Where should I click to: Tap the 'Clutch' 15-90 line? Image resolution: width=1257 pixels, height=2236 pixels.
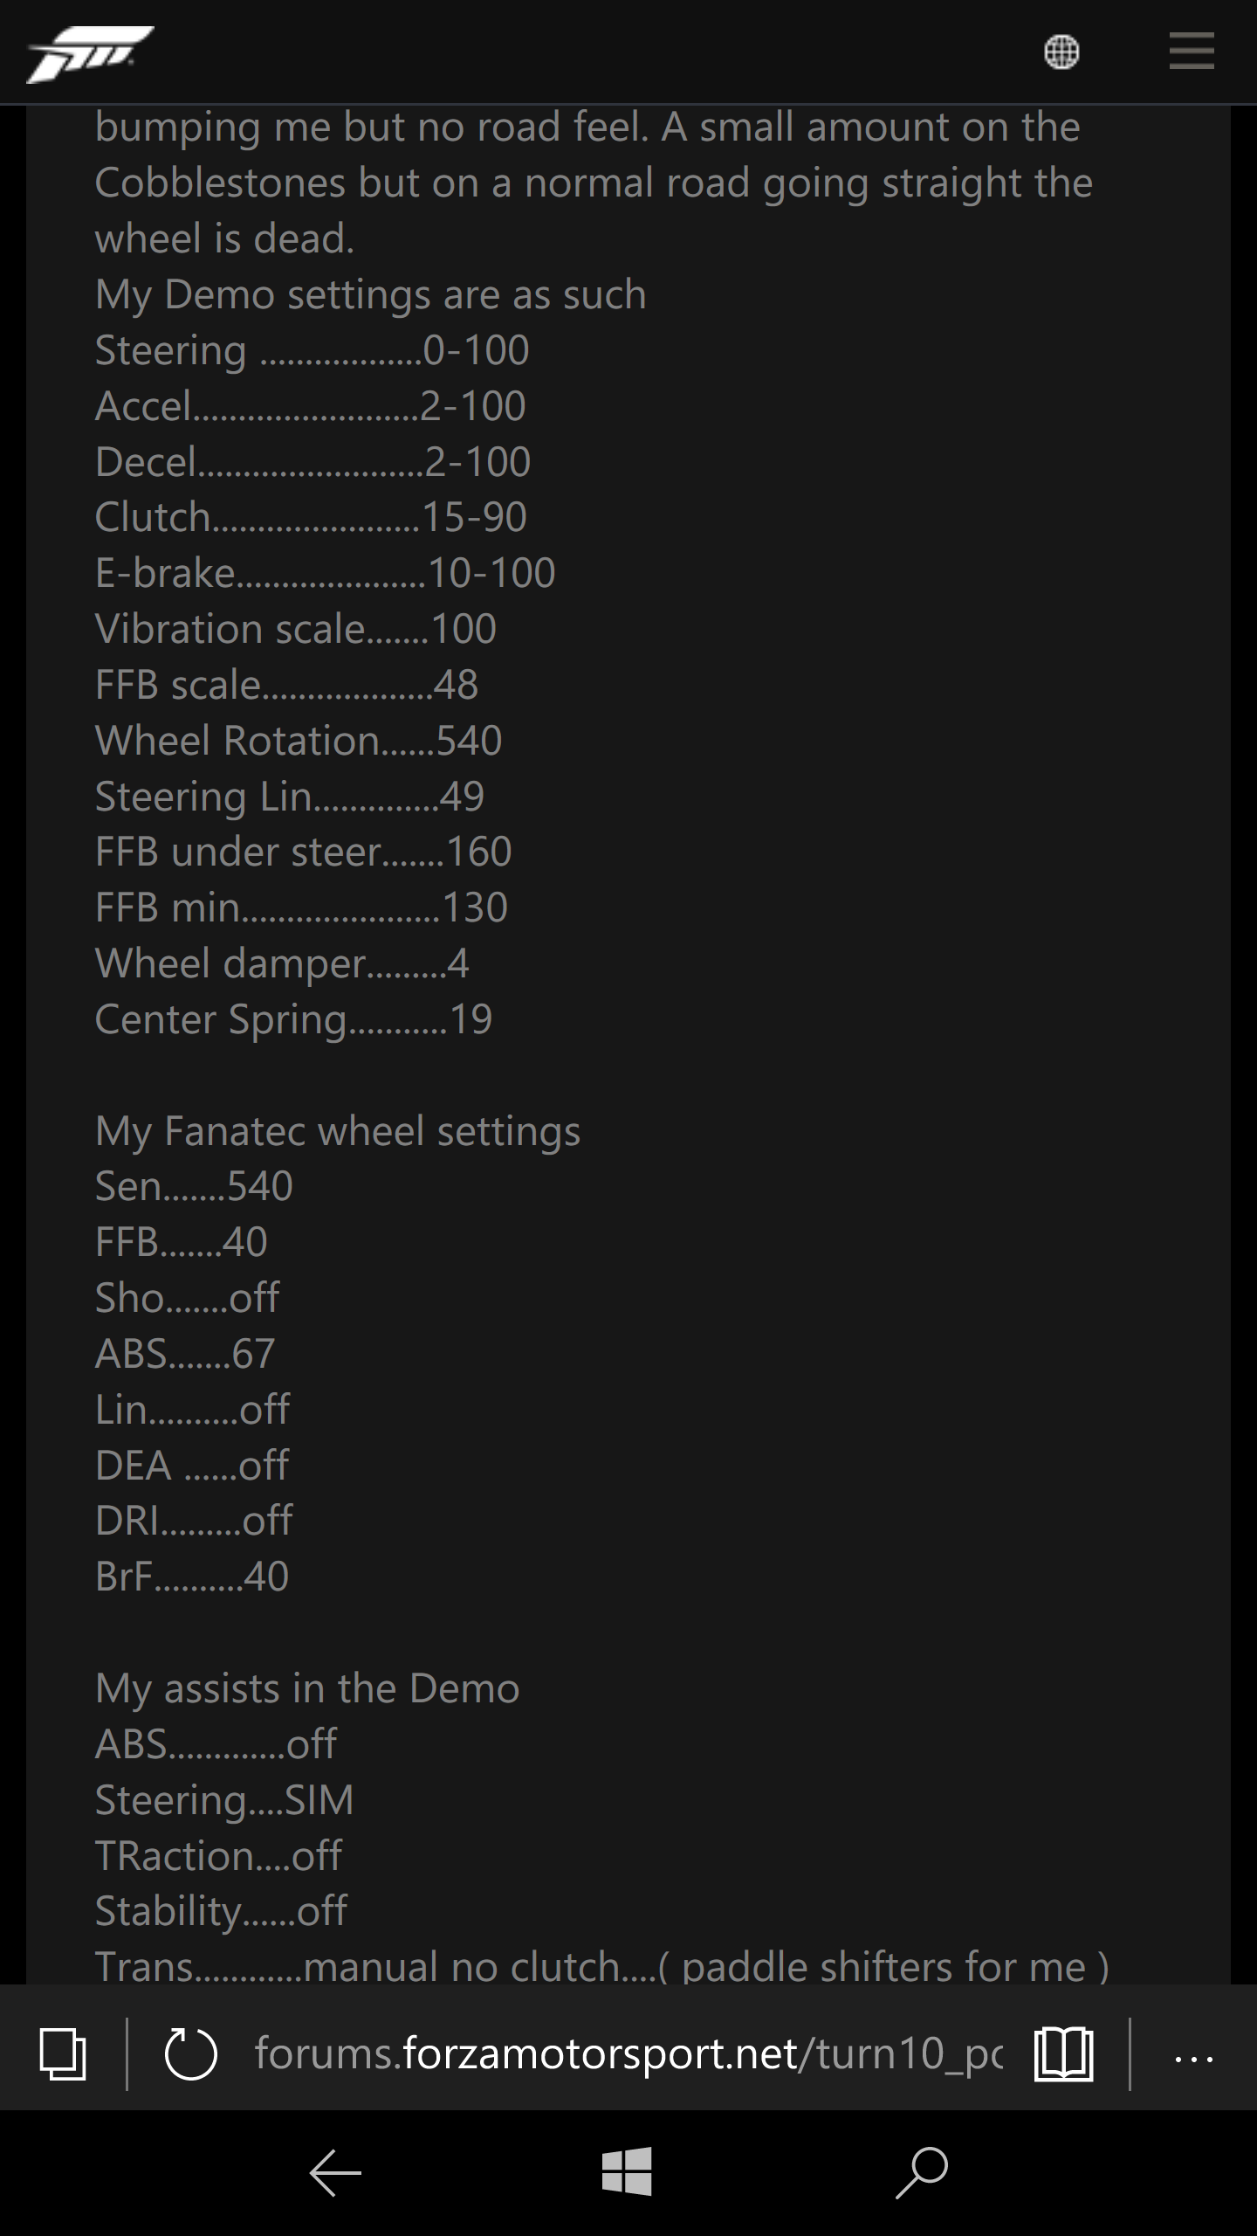click(x=311, y=517)
